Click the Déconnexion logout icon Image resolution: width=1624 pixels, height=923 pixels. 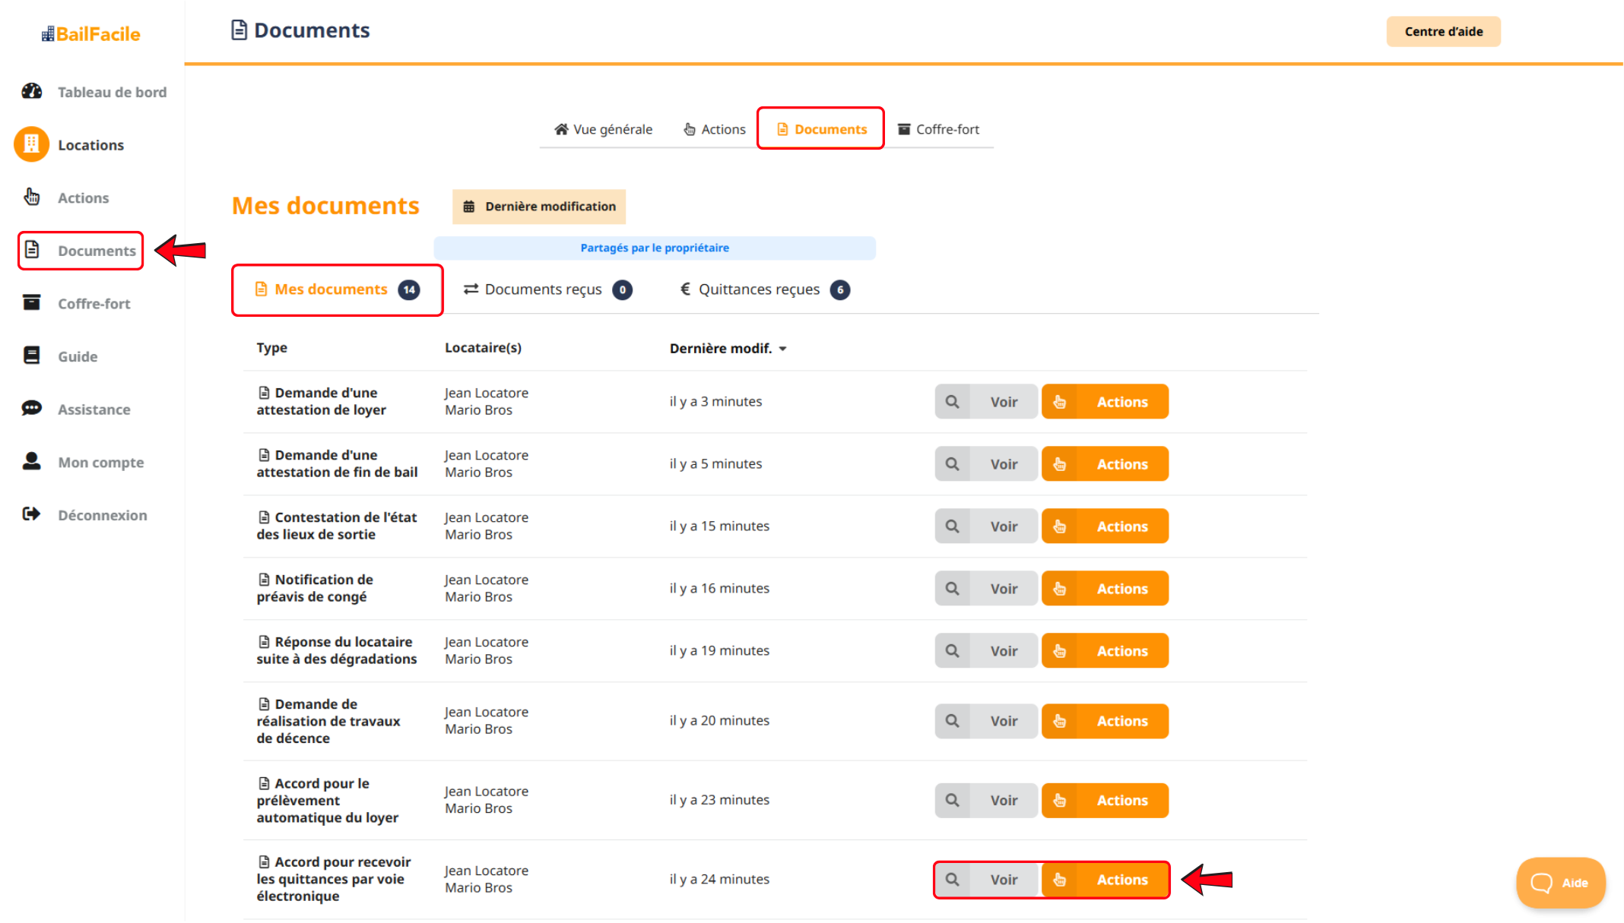coord(32,514)
